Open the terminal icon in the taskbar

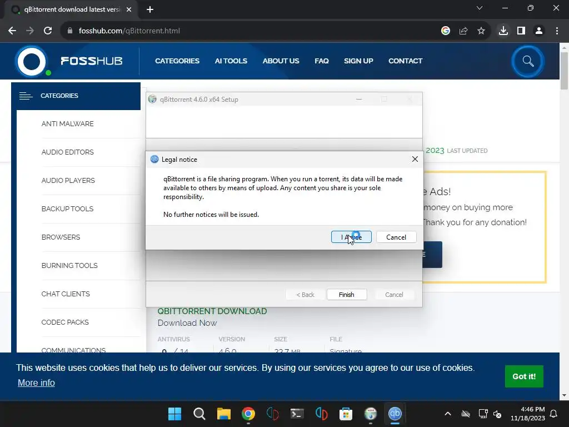tap(297, 414)
